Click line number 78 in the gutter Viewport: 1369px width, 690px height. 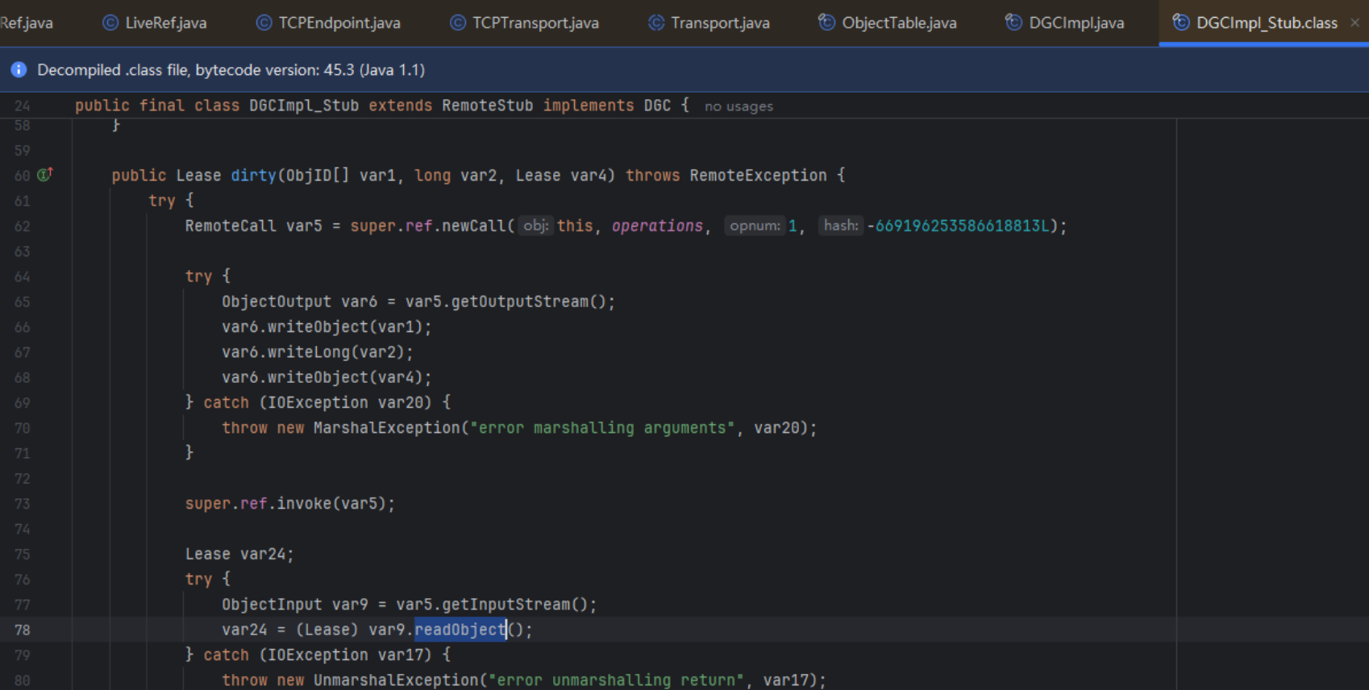pyautogui.click(x=22, y=630)
